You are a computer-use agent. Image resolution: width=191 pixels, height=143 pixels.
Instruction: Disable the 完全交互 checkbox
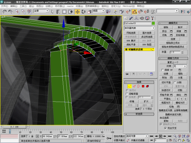coord(165,128)
